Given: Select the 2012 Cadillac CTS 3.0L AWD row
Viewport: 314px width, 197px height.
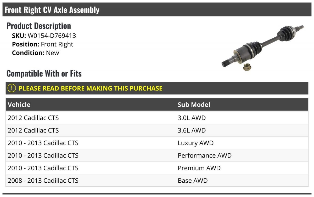Looking at the screenshot, I should click(x=33, y=118).
